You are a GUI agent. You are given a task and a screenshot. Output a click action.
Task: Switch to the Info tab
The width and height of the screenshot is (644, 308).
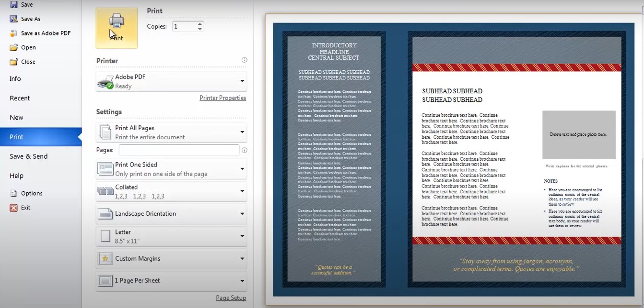(x=15, y=78)
